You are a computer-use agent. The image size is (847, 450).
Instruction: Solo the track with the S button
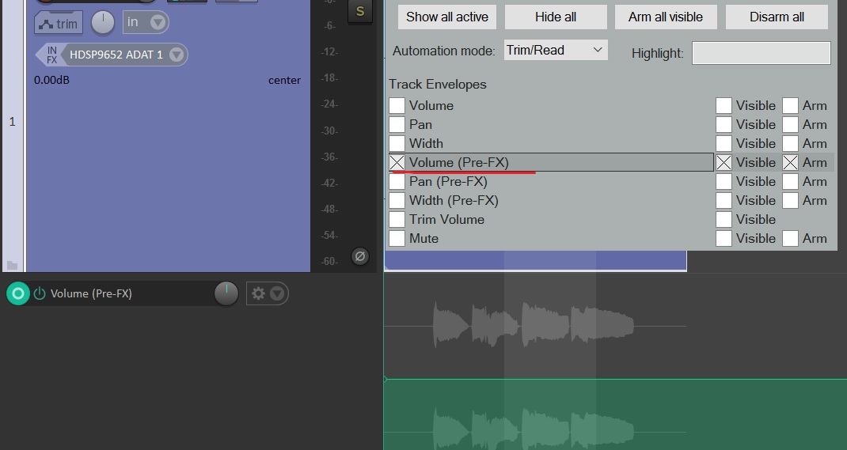pos(359,11)
